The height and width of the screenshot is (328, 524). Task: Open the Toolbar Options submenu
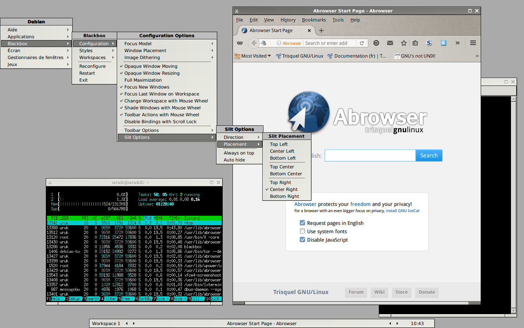pyautogui.click(x=167, y=130)
